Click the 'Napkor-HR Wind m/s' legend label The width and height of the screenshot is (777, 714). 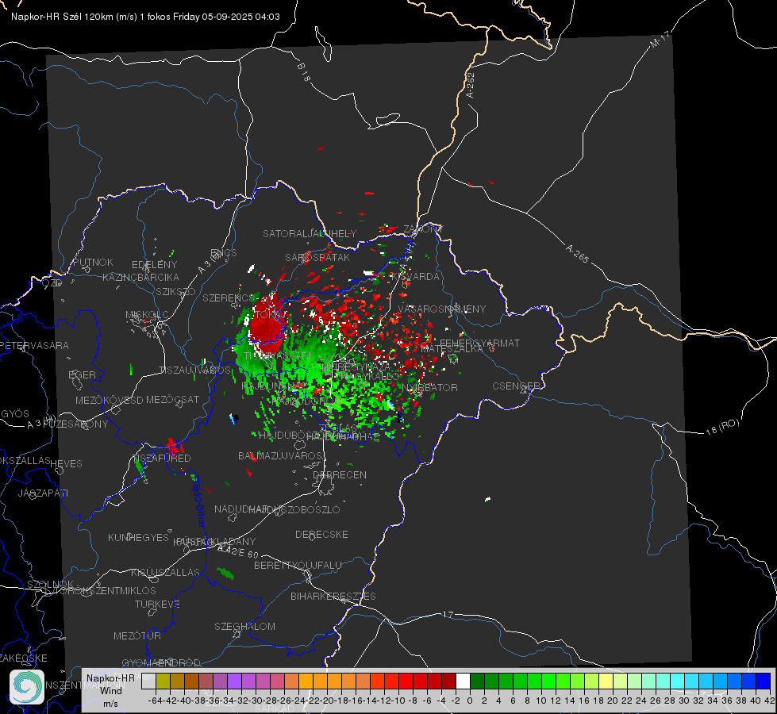tap(110, 690)
